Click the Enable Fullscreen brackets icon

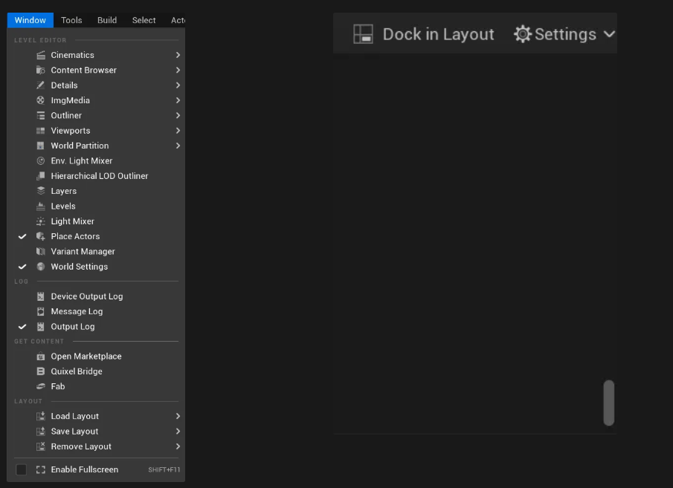coord(41,469)
